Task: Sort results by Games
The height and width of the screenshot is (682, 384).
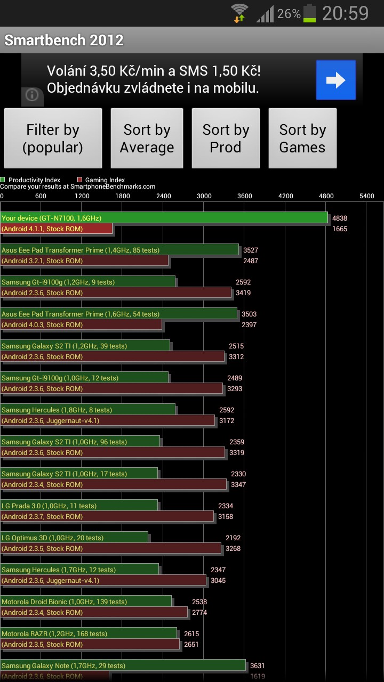Action: click(302, 139)
